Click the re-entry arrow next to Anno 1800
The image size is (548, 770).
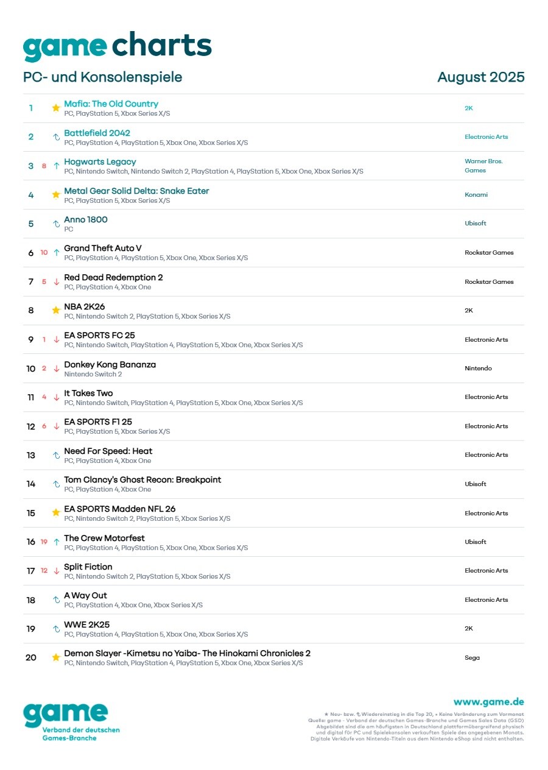(56, 224)
